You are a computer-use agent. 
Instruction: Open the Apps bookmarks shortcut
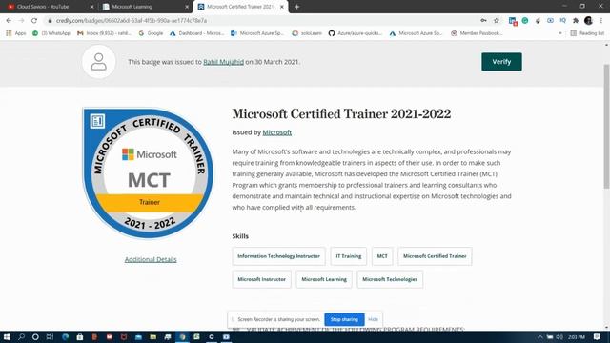coord(16,33)
